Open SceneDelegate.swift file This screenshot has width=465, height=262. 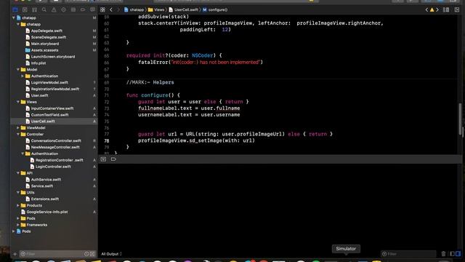49,37
